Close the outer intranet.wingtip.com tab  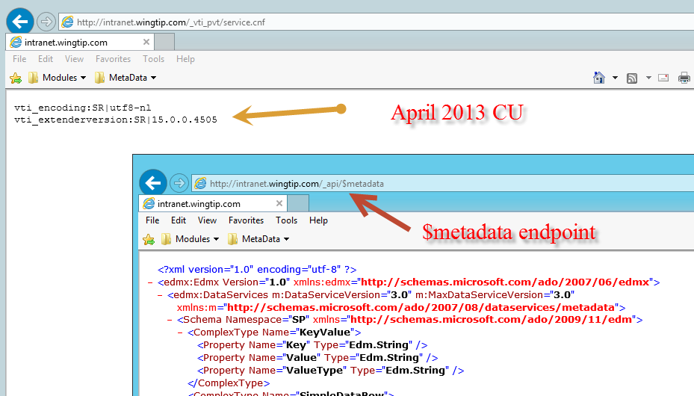point(146,42)
